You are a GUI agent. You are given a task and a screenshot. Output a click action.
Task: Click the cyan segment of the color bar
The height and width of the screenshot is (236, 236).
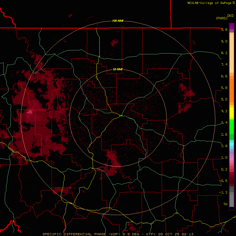coord(232,144)
